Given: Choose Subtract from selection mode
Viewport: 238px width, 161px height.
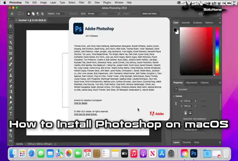Looking at the screenshot, I should [x=38, y=14].
